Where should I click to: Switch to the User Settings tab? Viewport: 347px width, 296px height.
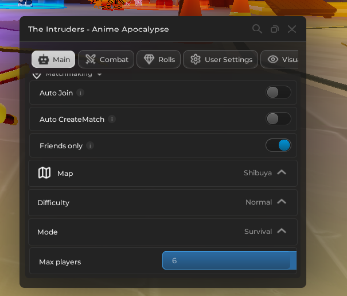pyautogui.click(x=220, y=59)
